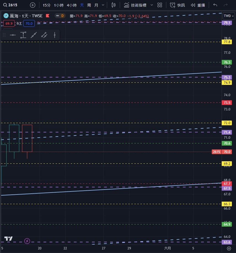Select the 天 daily timeframe

(82, 5)
